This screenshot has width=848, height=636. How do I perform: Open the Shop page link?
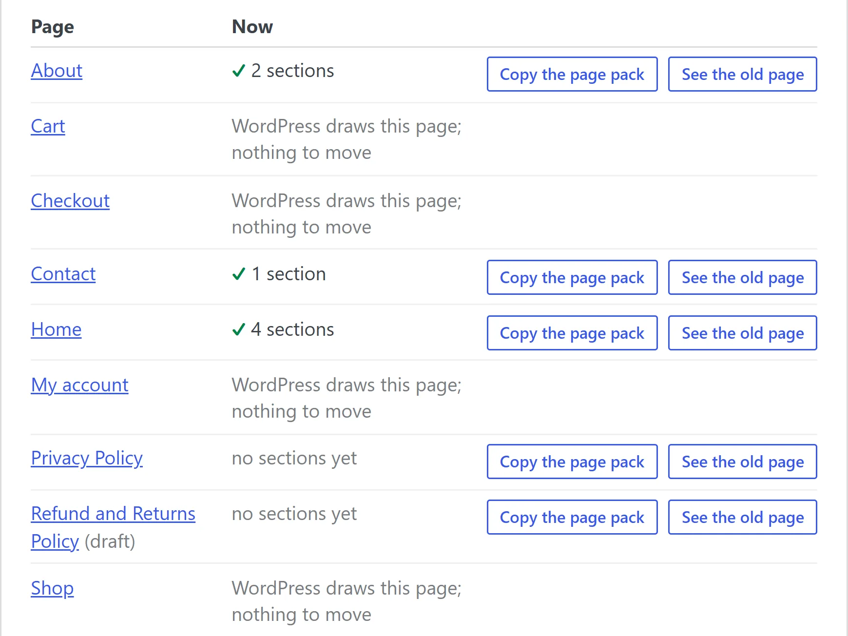[52, 588]
